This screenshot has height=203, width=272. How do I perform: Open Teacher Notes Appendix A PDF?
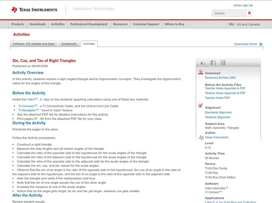pos(225,88)
